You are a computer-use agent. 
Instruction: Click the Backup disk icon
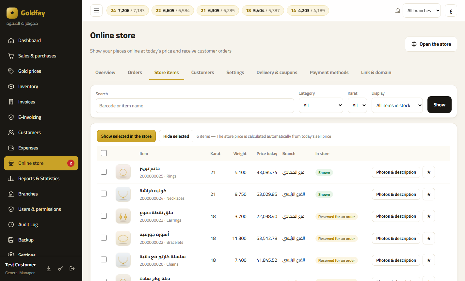coord(11,240)
